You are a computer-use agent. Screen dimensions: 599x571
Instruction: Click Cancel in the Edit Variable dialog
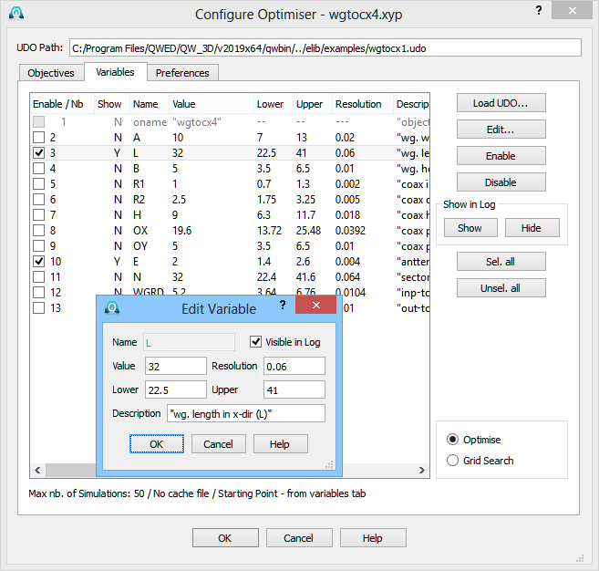218,443
